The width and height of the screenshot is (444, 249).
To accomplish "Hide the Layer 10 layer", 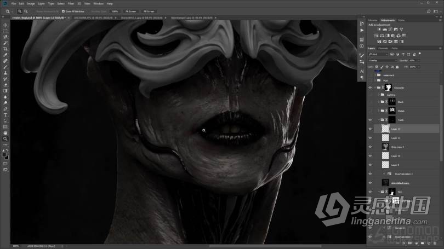I will (x=370, y=156).
